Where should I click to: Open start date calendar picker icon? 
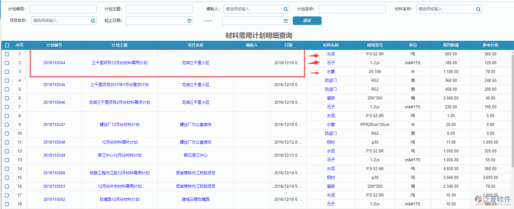pyautogui.click(x=189, y=21)
